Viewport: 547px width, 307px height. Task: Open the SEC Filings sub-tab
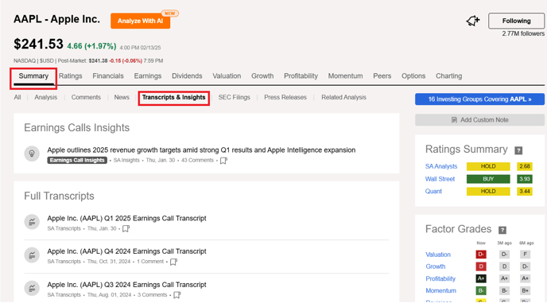[x=234, y=97]
